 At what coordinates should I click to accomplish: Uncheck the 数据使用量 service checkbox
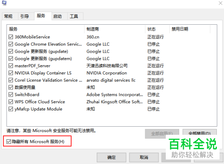(x=11, y=87)
